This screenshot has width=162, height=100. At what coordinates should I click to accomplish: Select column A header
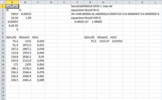(x=12, y=2)
